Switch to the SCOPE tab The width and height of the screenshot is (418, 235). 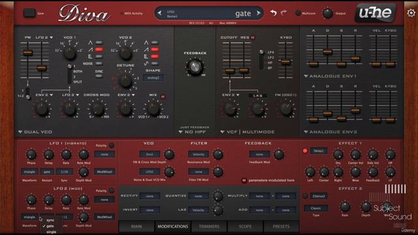(245, 227)
